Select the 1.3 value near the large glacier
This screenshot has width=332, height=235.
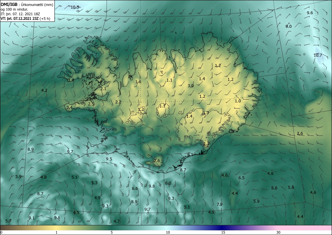pyautogui.click(x=206, y=113)
